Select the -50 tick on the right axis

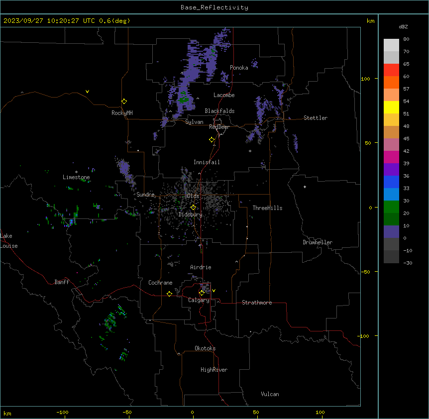pyautogui.click(x=365, y=272)
